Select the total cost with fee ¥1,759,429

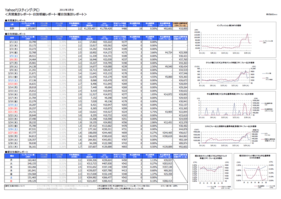(105, 28)
